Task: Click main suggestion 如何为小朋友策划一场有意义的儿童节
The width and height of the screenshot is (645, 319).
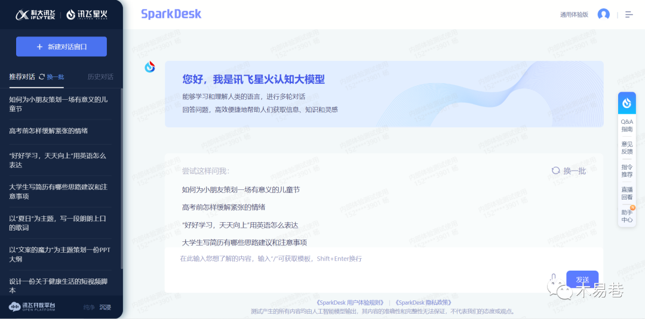Action: click(241, 190)
